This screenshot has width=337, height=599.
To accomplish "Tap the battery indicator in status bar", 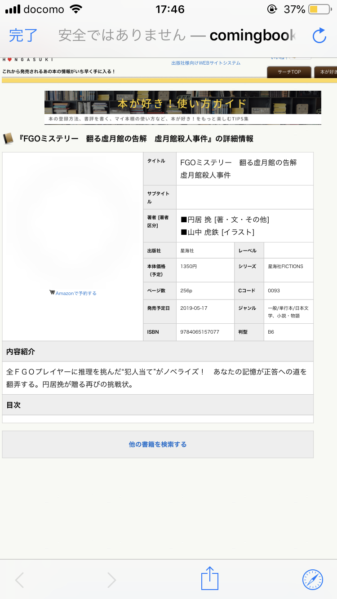I will [x=319, y=9].
